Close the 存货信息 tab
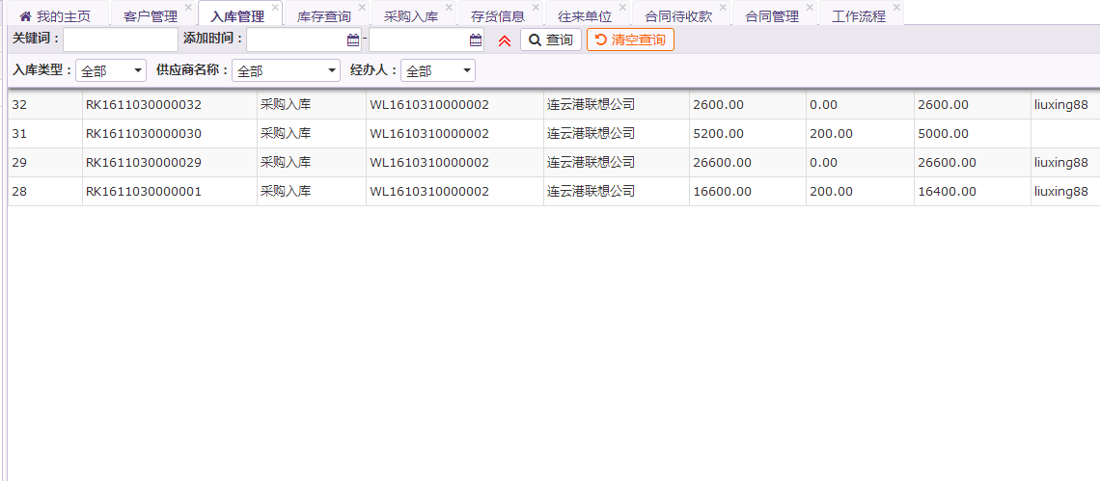 (x=536, y=8)
